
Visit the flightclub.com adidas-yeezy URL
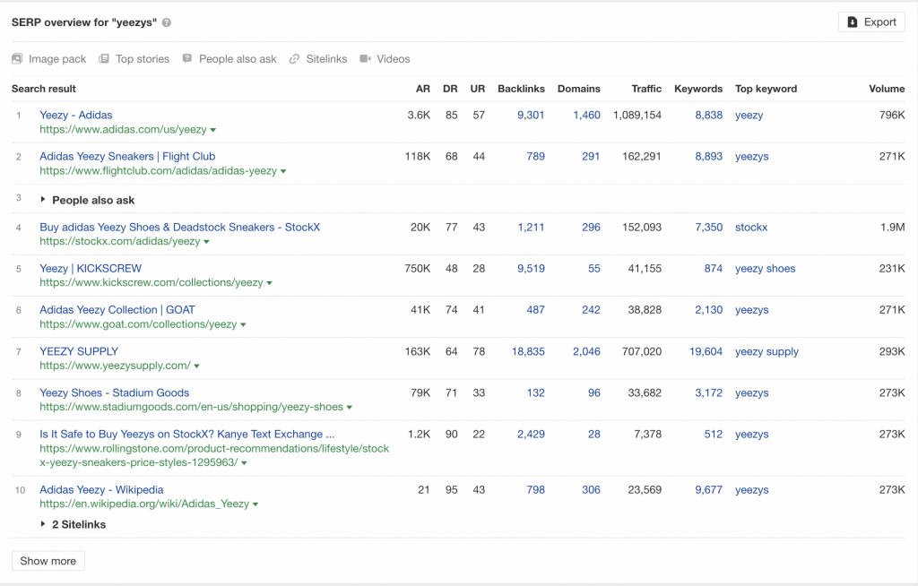point(158,171)
